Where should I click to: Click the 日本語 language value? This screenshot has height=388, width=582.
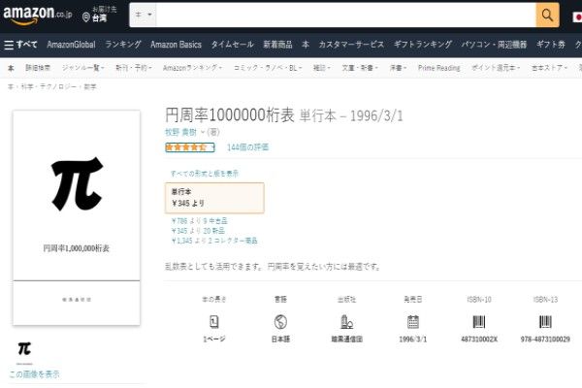(x=280, y=339)
